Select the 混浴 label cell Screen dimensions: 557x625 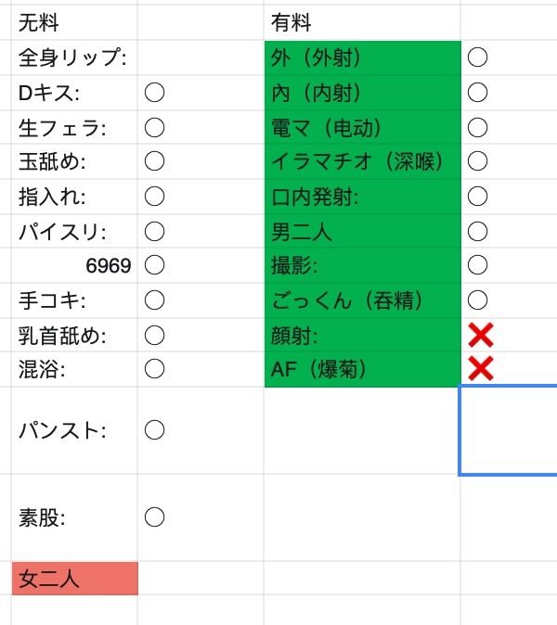[74, 369]
